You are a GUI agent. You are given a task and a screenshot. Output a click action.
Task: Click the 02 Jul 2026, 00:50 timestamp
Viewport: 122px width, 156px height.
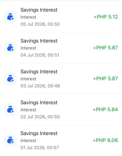(x=40, y=117)
